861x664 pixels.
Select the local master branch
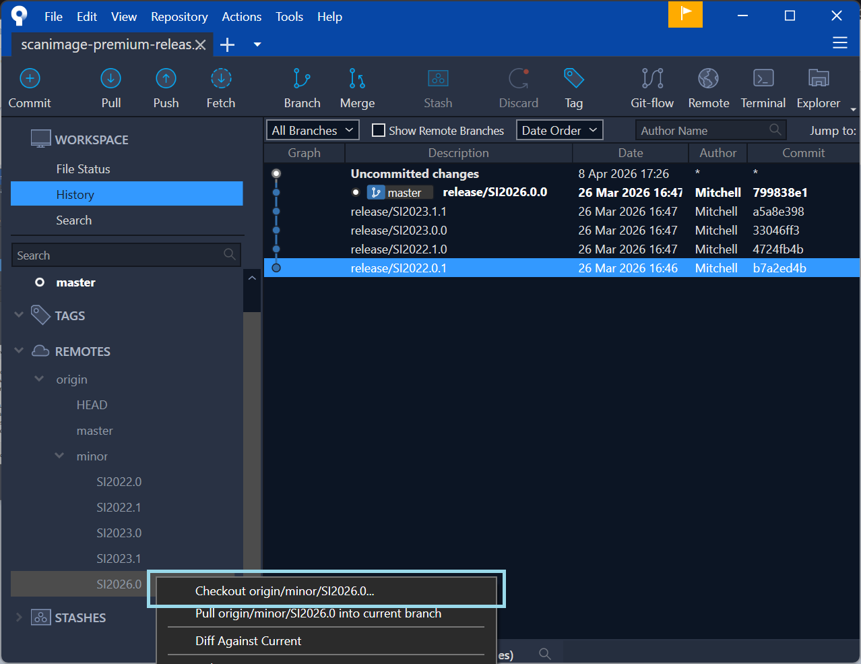(x=75, y=282)
